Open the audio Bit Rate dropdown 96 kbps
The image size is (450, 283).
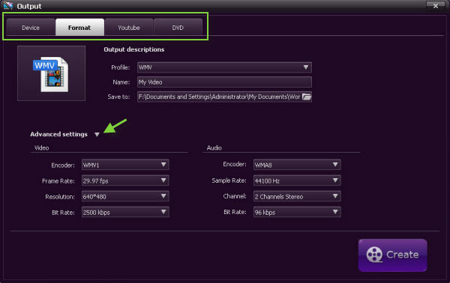(297, 212)
